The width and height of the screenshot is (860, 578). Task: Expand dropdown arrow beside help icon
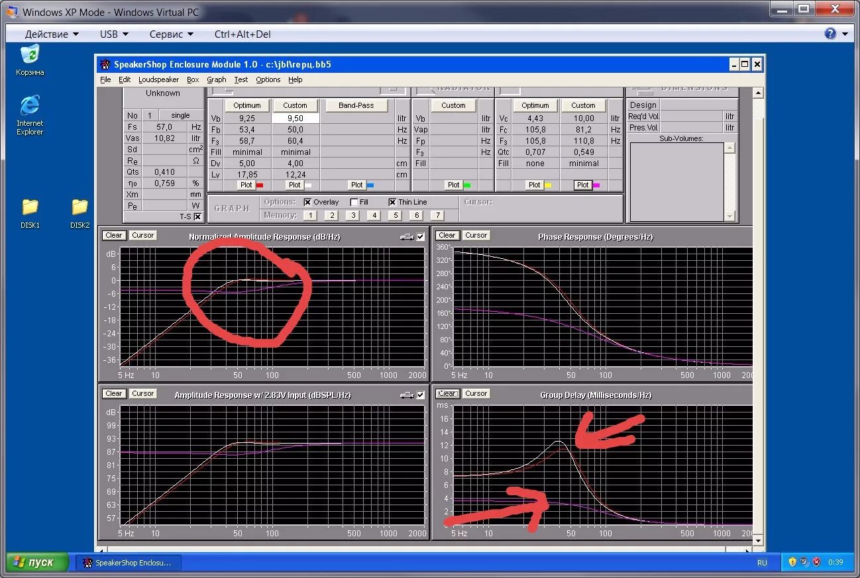(845, 34)
